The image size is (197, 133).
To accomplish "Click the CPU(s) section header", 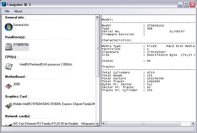I will (x=11, y=57).
